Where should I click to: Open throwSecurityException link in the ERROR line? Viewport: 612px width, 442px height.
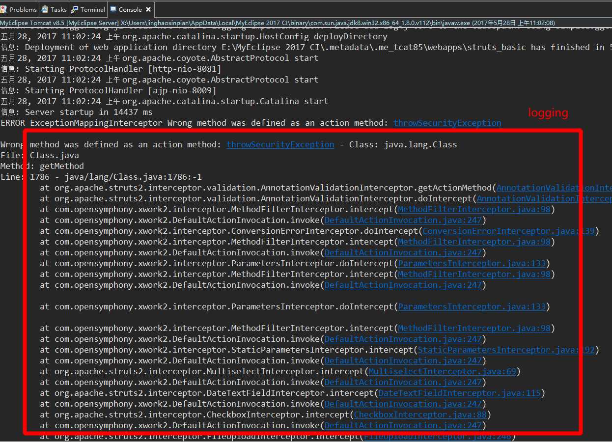tap(447, 123)
